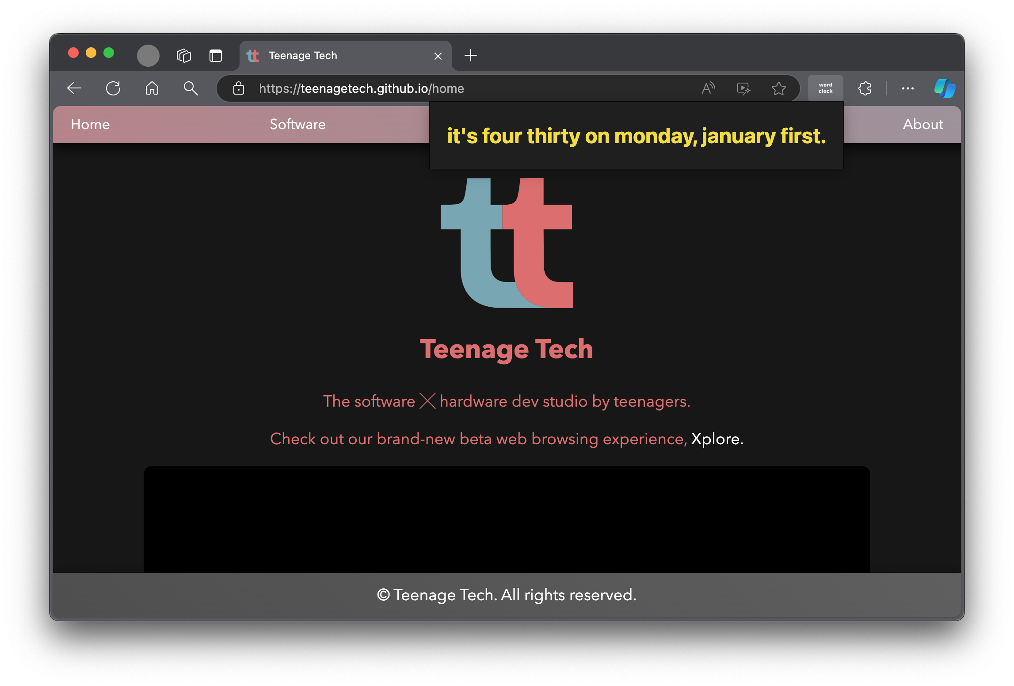Click the media enhance icon in the address bar

pyautogui.click(x=743, y=88)
